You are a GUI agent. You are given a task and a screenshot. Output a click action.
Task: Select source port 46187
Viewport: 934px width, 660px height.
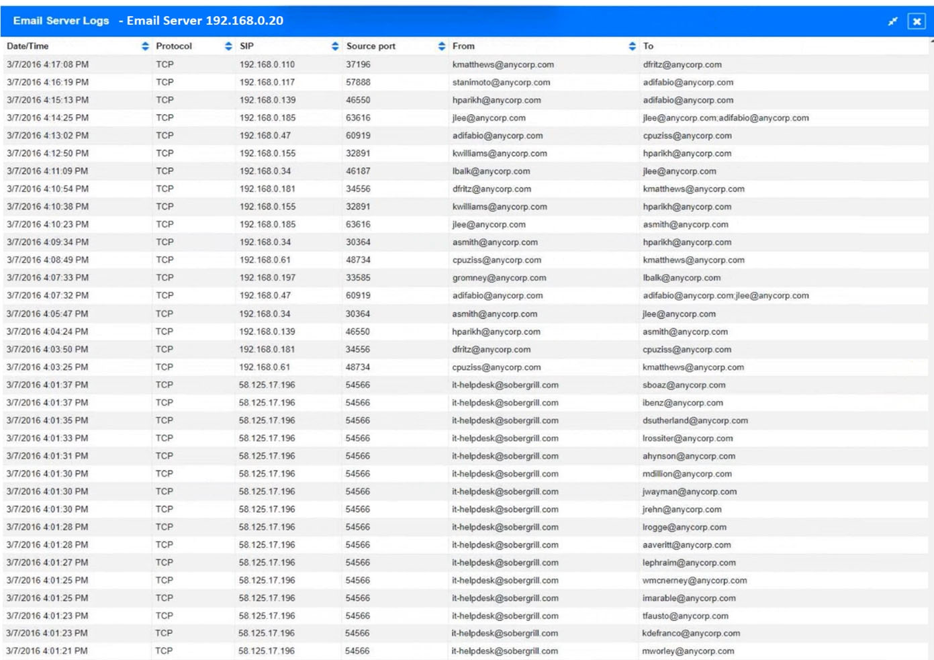[358, 171]
